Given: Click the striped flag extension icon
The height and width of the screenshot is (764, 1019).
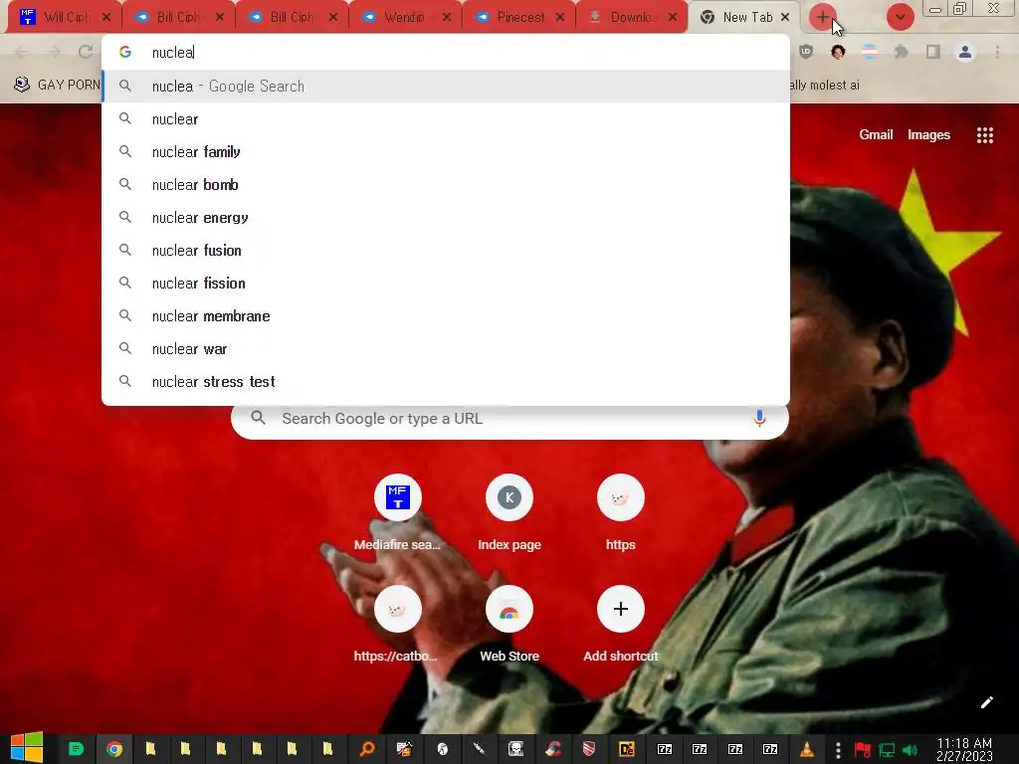Looking at the screenshot, I should (870, 52).
